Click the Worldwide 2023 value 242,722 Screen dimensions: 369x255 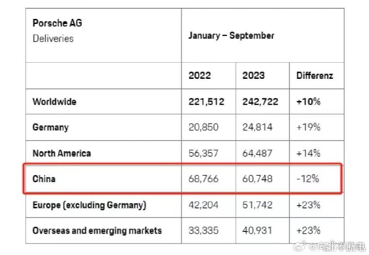pos(260,101)
